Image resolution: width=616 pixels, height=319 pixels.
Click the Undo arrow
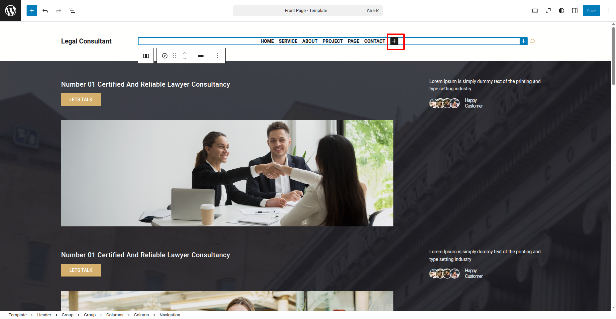(x=45, y=11)
